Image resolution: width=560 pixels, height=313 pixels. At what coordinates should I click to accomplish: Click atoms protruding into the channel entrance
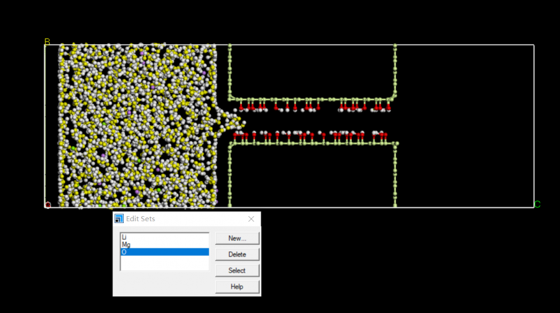[x=230, y=119]
